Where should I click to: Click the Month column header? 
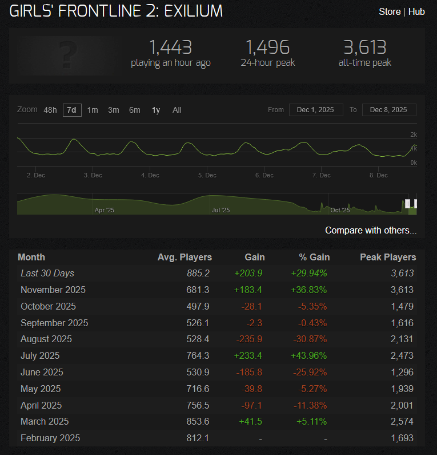31,257
